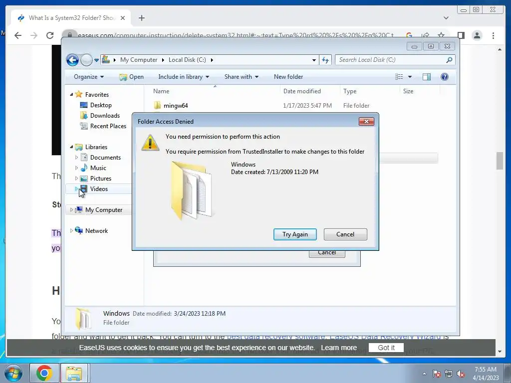
Task: Open the Organize menu
Action: point(89,77)
